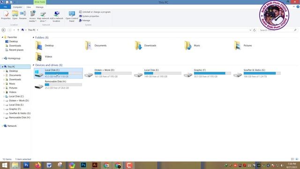Select the Documents folder icon
This screenshot has height=169, width=300.
pos(89,46)
